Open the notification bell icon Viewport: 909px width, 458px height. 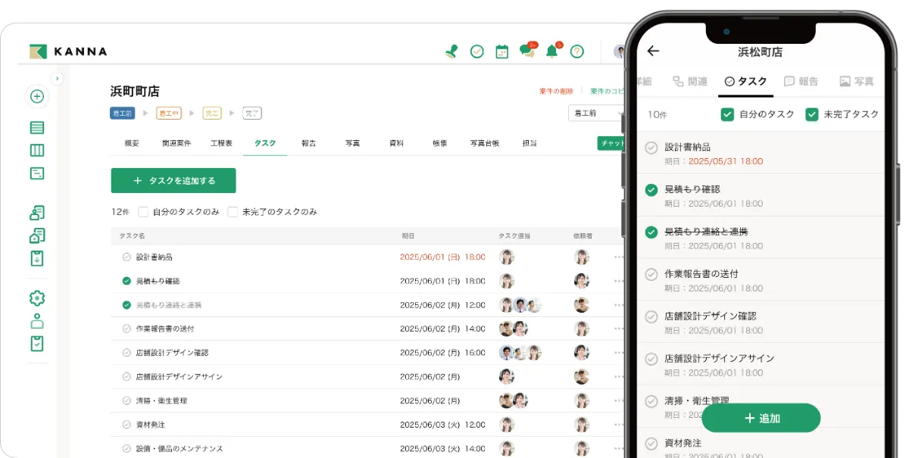553,51
